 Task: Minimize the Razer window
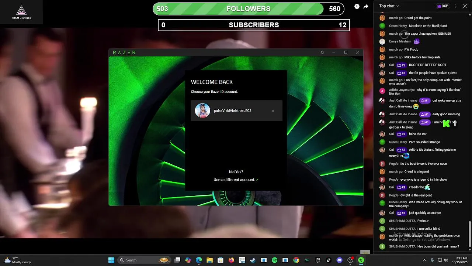point(334,52)
